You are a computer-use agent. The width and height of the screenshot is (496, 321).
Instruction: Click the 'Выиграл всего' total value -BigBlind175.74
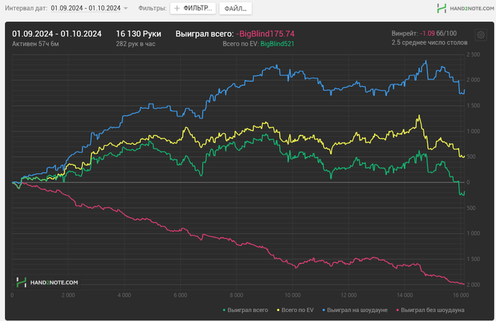click(266, 33)
